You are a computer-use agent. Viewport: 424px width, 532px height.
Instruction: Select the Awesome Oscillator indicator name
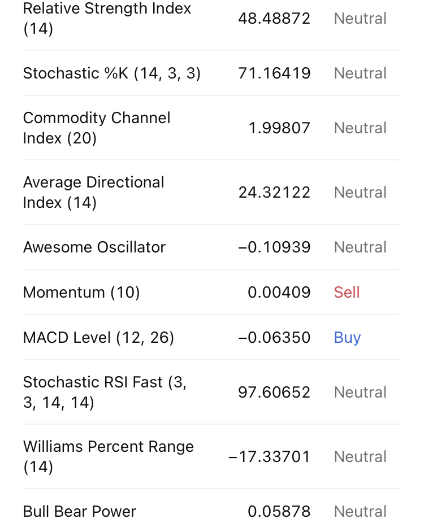94,247
